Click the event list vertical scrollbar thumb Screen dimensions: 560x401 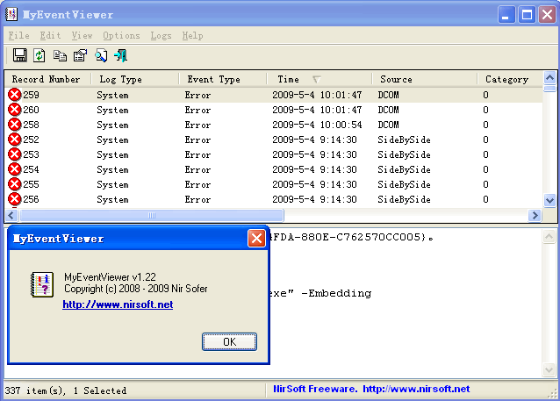550,89
